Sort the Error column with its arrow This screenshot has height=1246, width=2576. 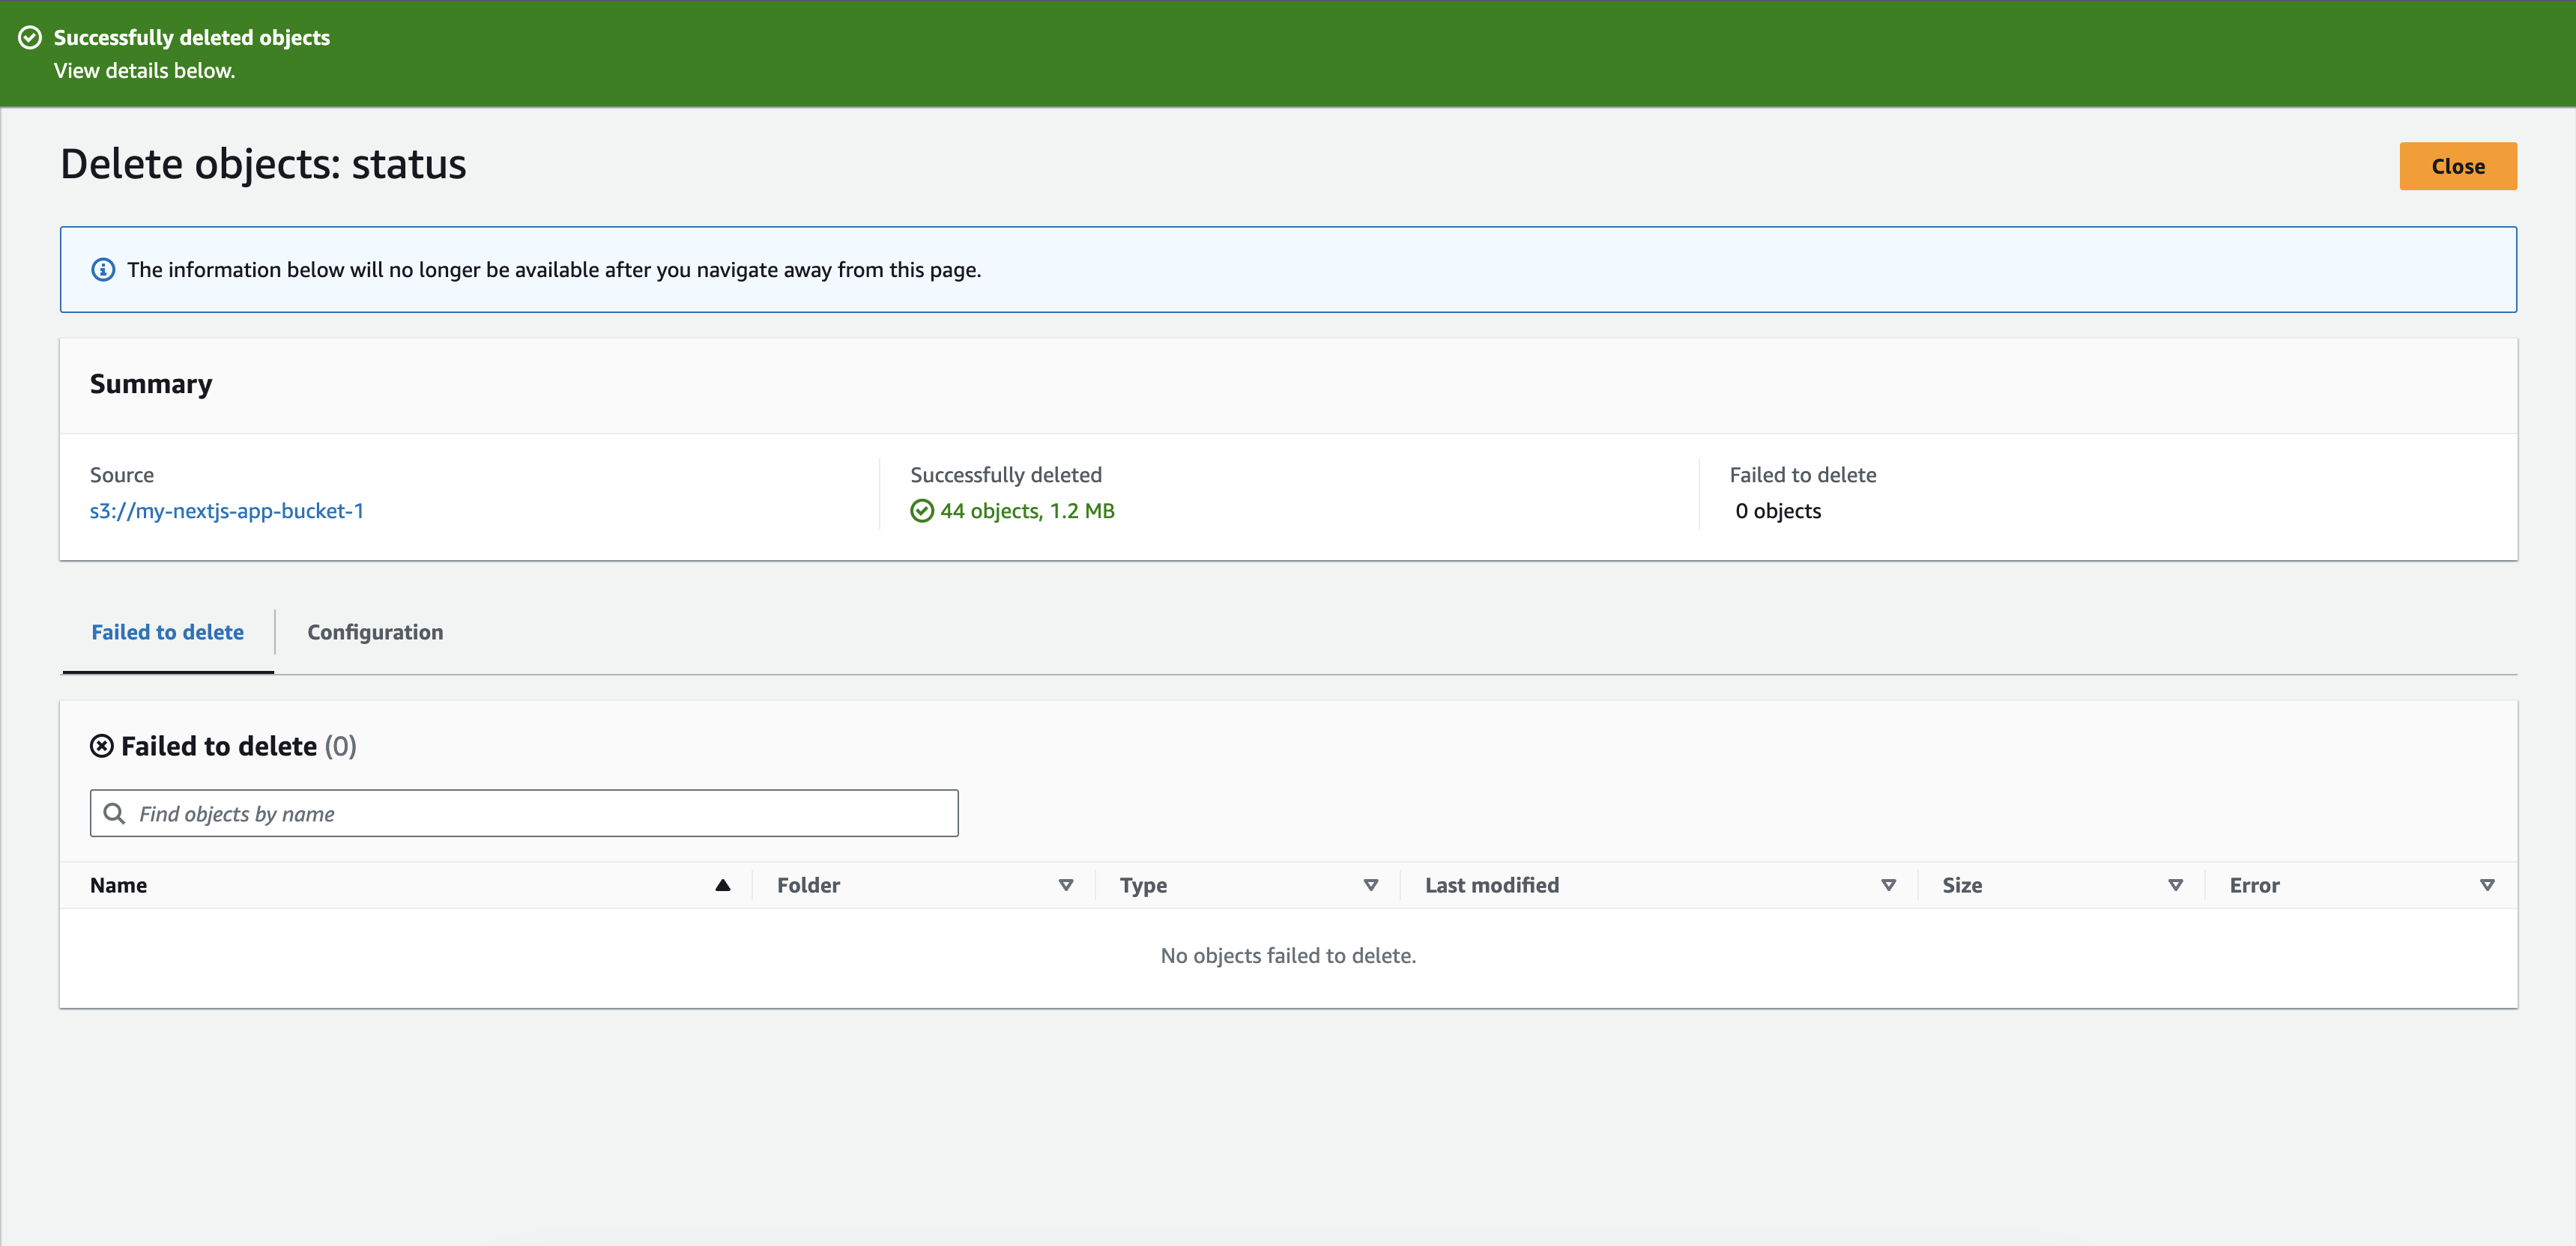(2487, 885)
